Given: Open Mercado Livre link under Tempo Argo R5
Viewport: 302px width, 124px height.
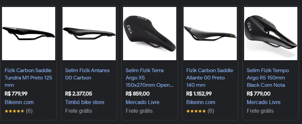Looking at the screenshot, I should 263,102.
